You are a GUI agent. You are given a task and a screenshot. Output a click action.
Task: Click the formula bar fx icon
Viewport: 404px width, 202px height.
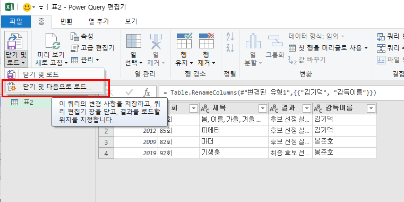click(147, 92)
